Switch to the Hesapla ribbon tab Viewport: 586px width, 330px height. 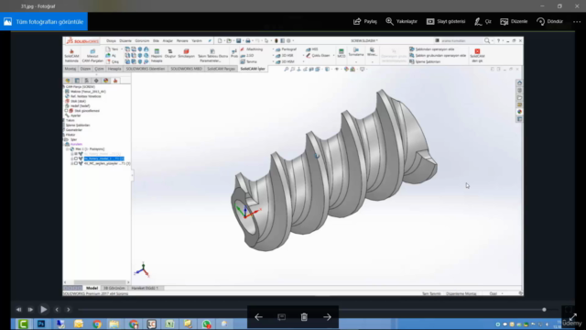coord(114,69)
